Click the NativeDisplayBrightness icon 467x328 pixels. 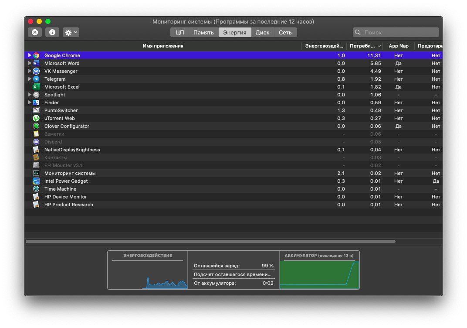point(36,150)
